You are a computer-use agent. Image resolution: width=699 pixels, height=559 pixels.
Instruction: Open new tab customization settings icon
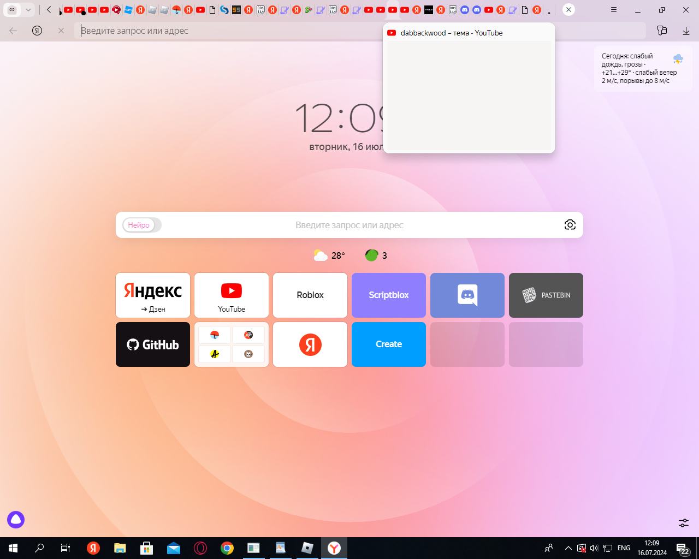[x=684, y=523]
